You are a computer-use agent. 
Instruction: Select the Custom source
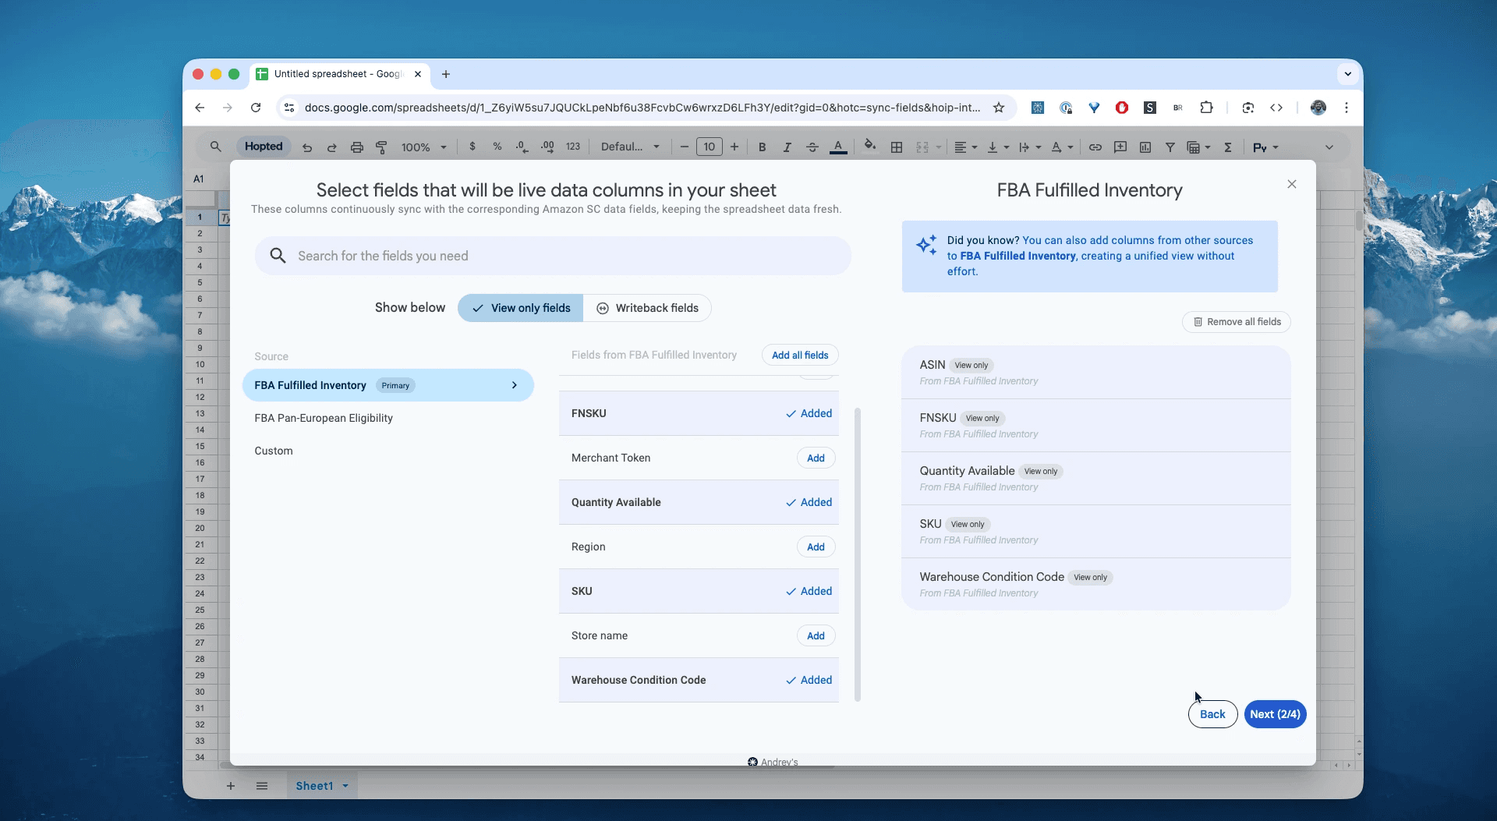tap(274, 451)
